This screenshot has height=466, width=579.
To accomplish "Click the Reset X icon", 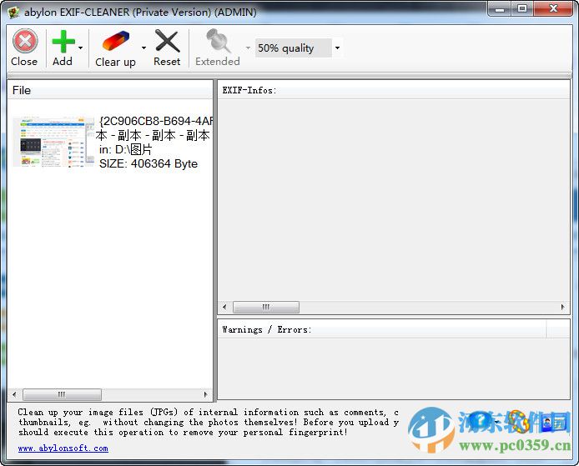I will [167, 41].
